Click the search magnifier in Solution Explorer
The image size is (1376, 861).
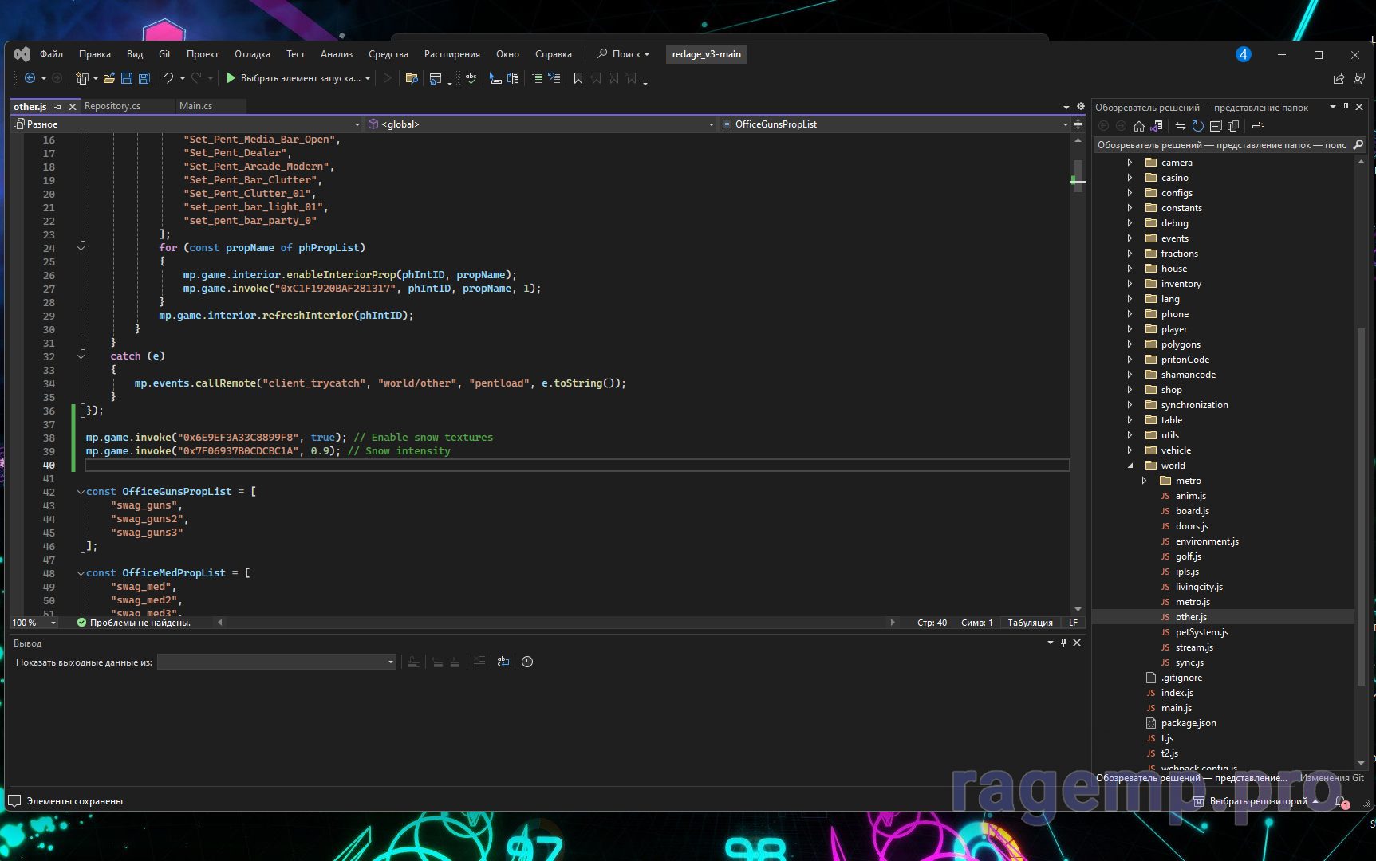(1358, 144)
